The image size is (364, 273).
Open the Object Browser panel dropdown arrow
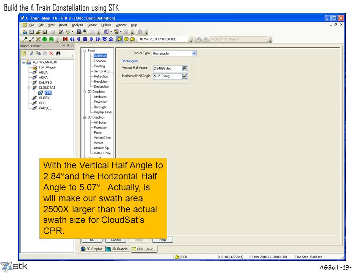[x=64, y=46]
